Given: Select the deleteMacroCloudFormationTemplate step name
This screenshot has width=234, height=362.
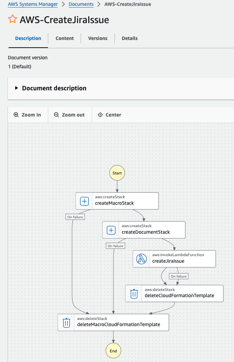Looking at the screenshot, I should pos(119,324).
